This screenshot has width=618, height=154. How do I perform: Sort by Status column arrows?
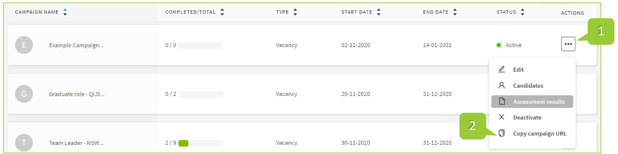[523, 12]
